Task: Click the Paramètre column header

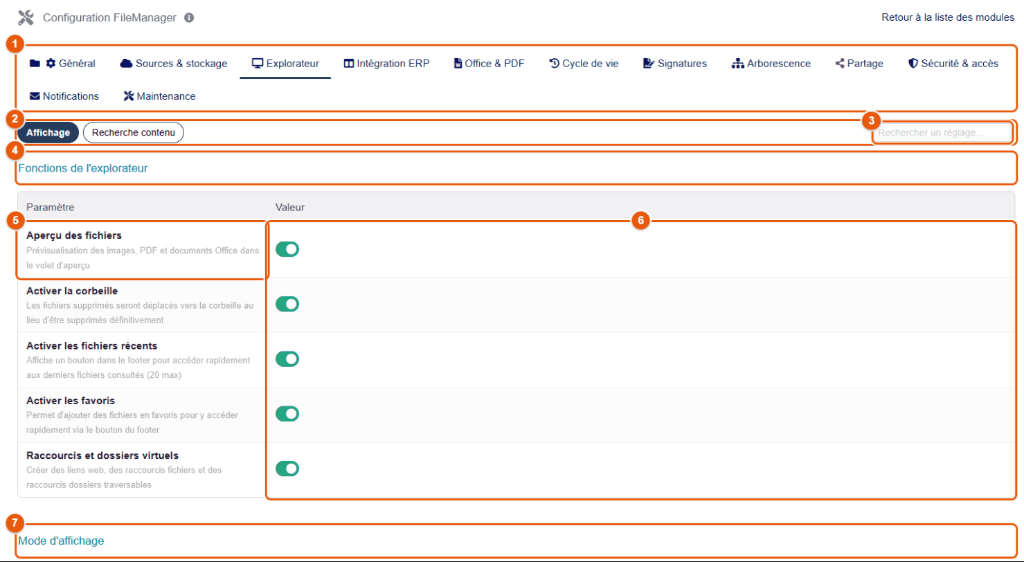Action: [50, 207]
